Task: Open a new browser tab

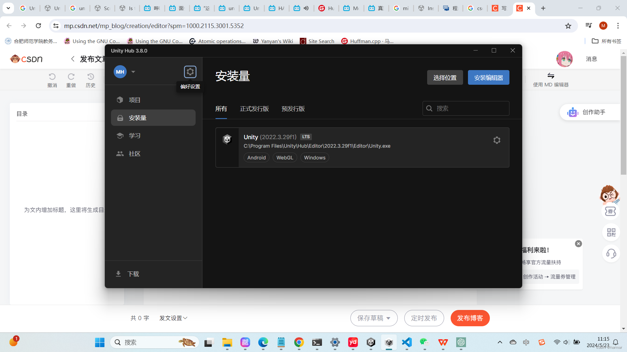Action: 543,8
